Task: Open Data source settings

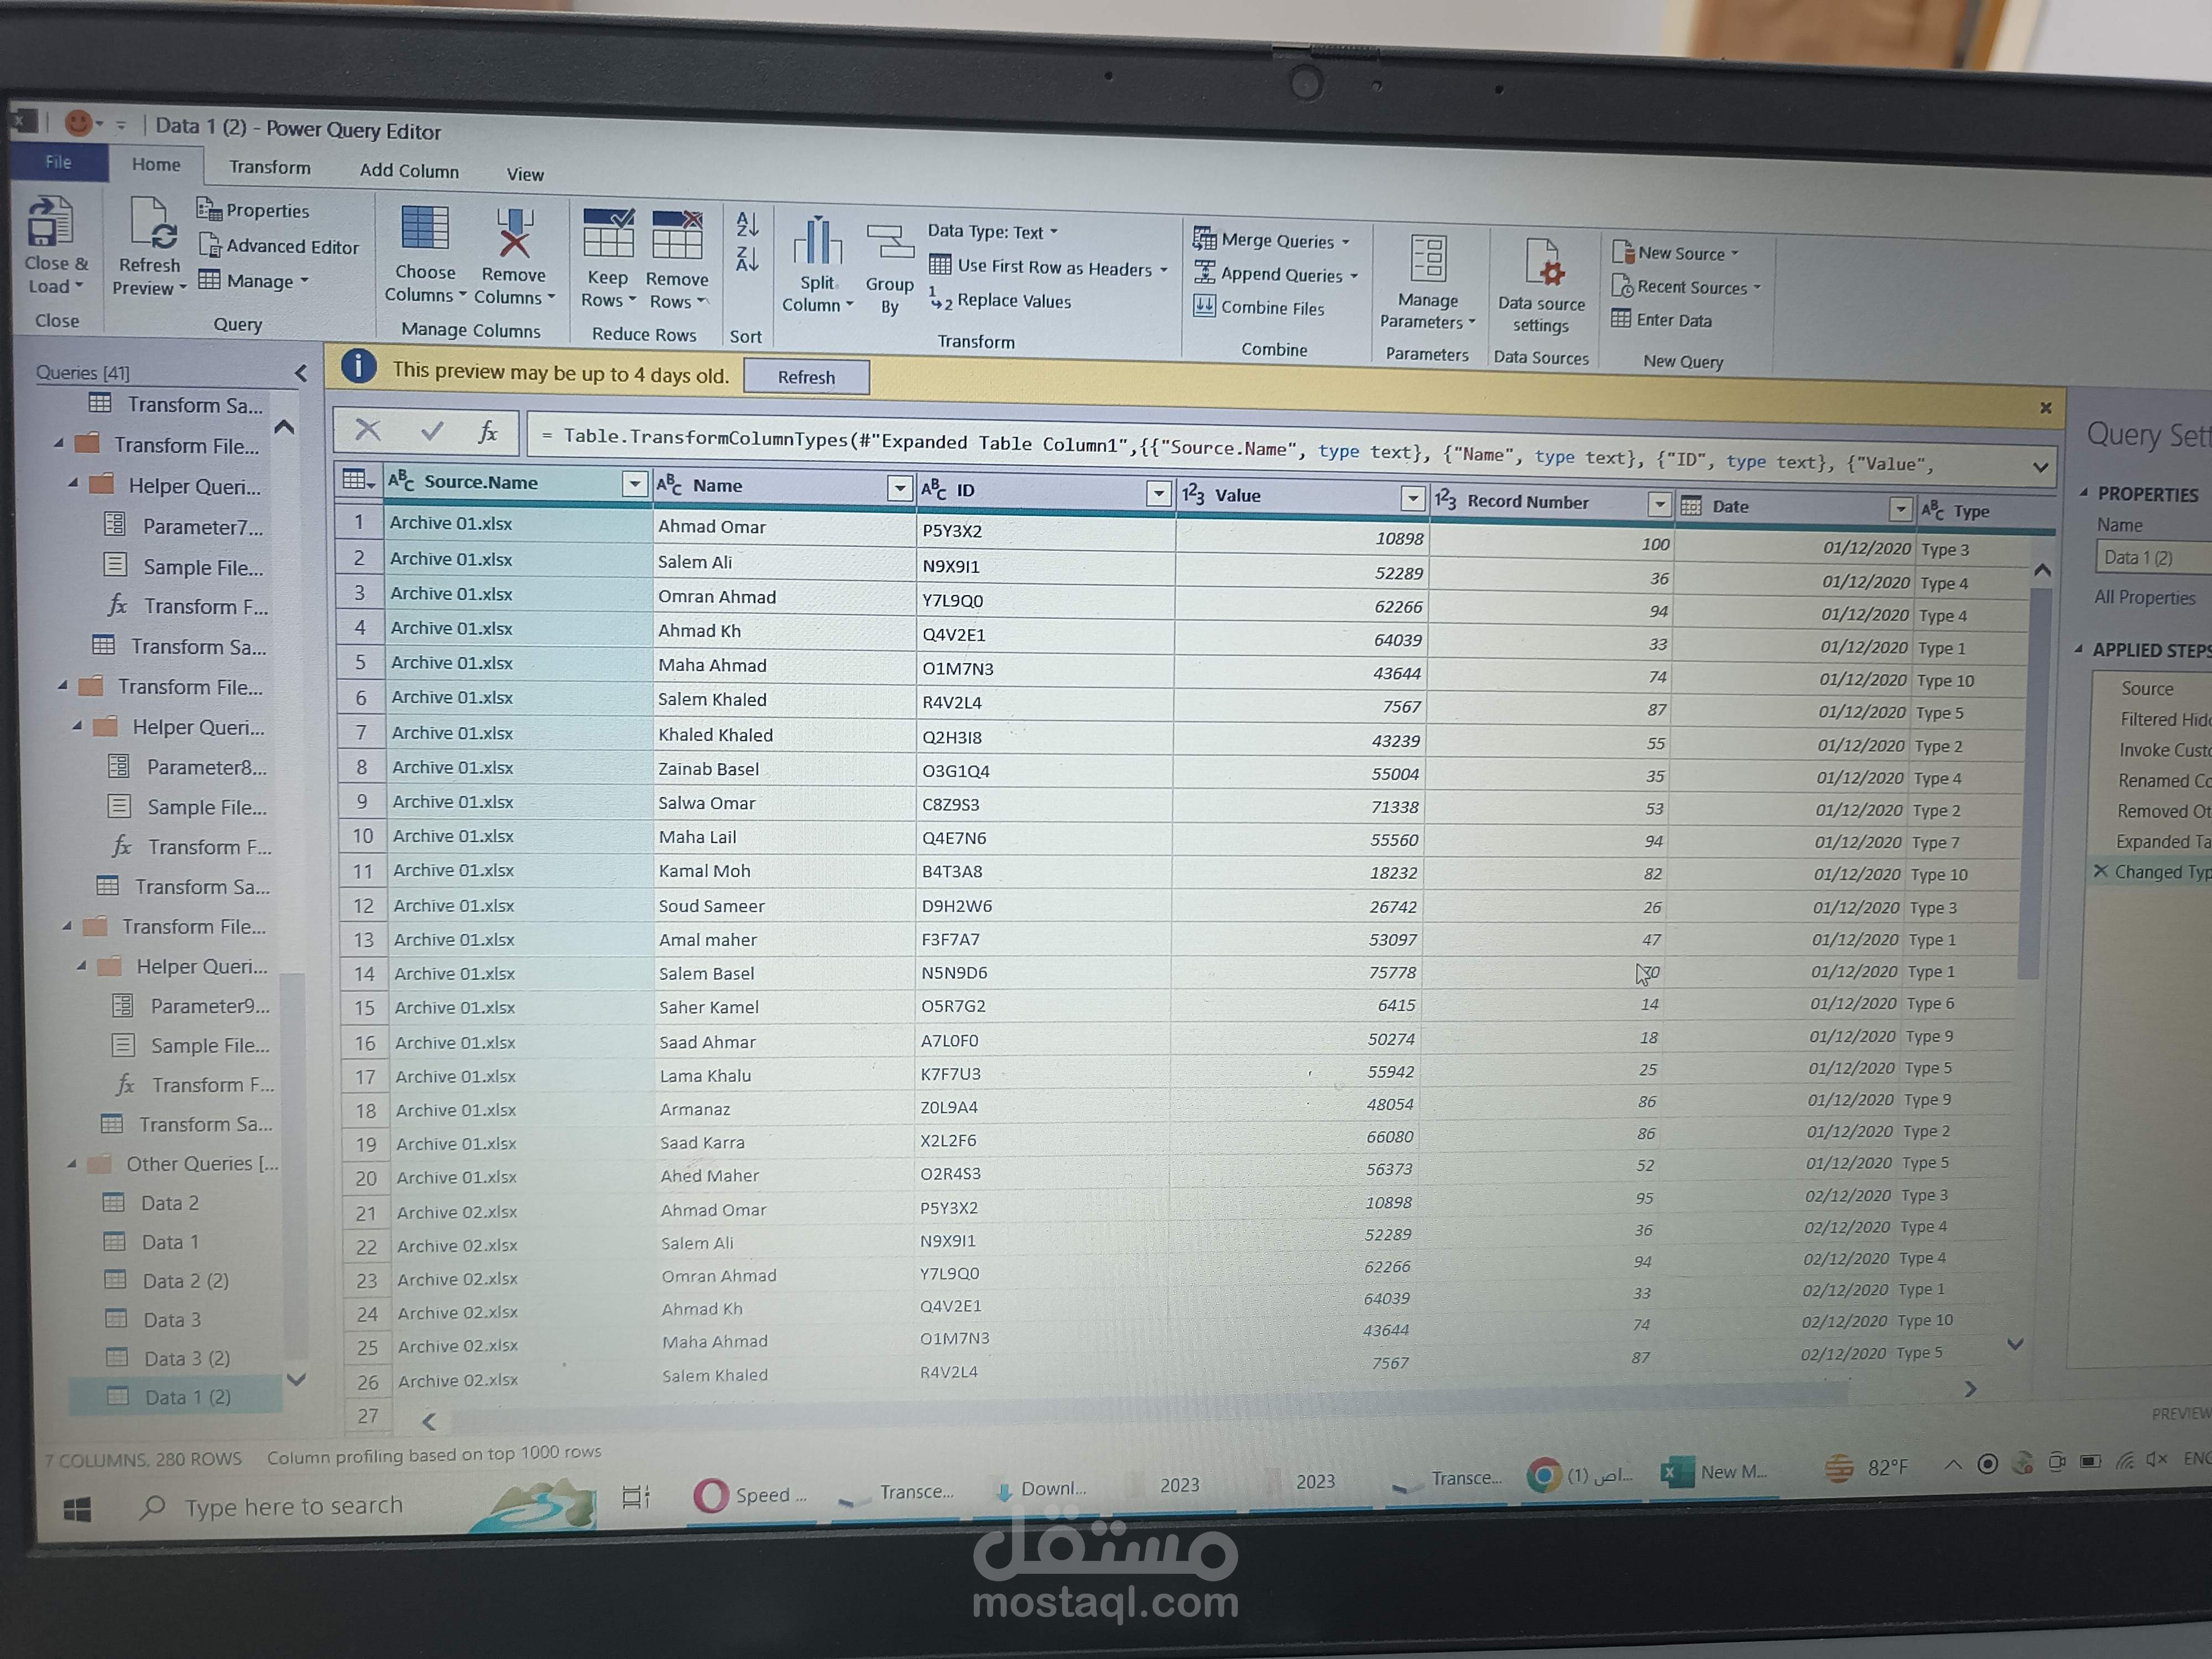Action: 1541,286
